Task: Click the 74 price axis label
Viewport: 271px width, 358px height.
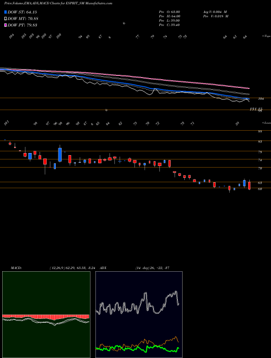Action: (x=260, y=160)
